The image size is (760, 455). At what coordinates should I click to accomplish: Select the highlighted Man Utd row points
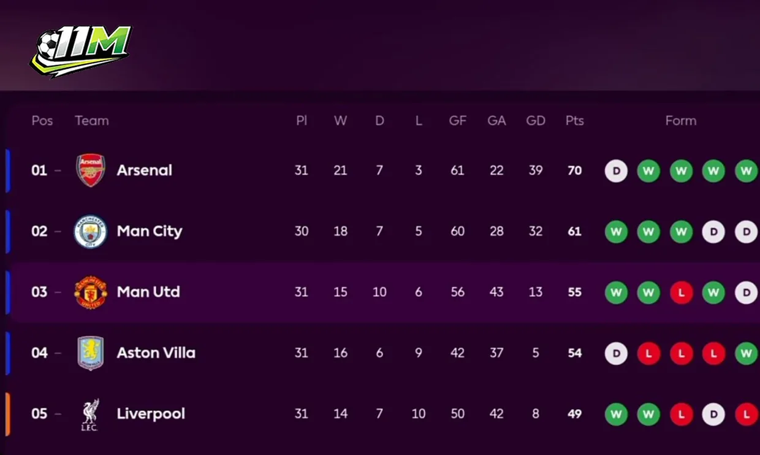(574, 292)
